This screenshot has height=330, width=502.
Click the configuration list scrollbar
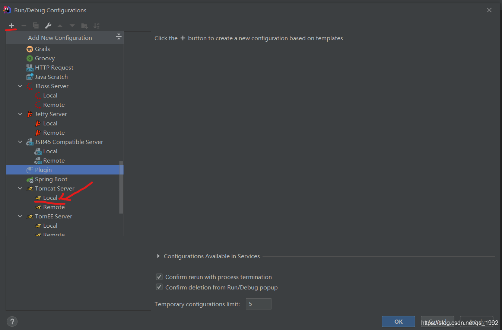121,187
